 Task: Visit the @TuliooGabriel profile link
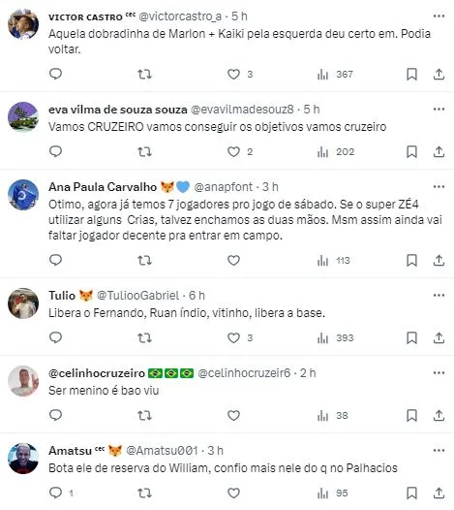coord(138,296)
